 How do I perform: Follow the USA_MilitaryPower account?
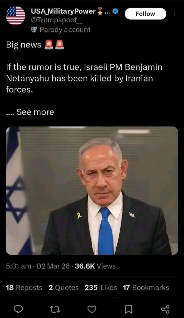tap(145, 14)
